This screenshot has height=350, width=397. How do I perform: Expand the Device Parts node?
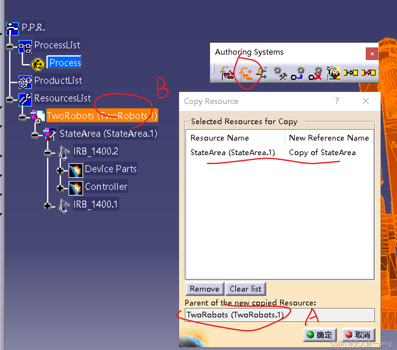click(60, 171)
